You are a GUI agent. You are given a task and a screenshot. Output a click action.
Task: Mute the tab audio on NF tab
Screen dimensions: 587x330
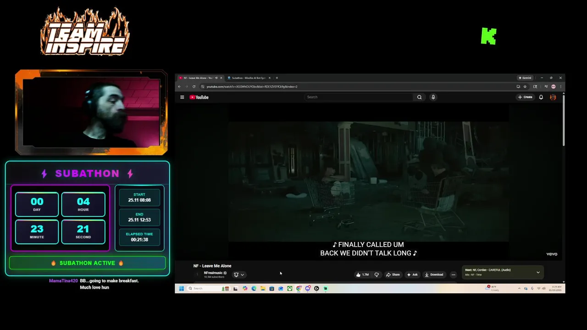(216, 78)
